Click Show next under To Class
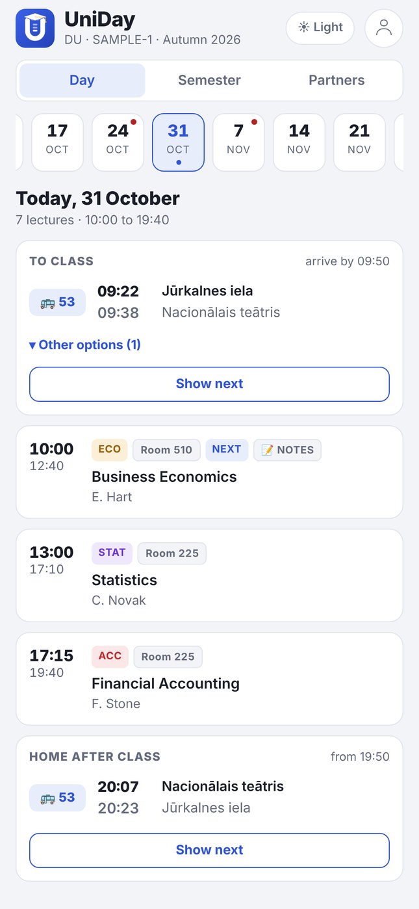419x909 pixels. click(209, 384)
